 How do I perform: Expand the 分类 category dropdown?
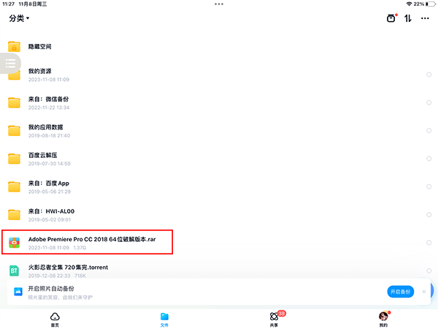19,18
